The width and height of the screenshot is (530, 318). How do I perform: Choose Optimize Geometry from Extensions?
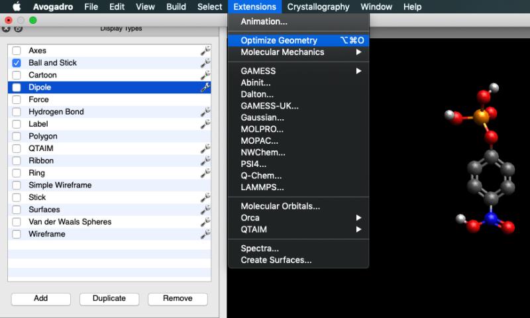click(299, 40)
